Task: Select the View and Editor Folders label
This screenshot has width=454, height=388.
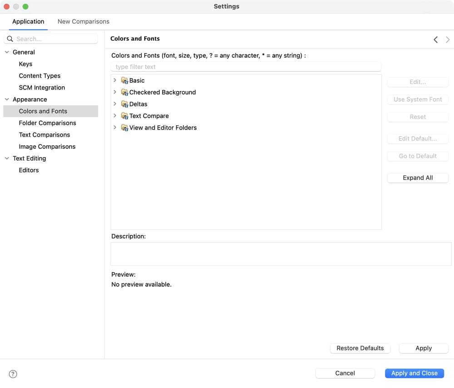Action: (163, 128)
